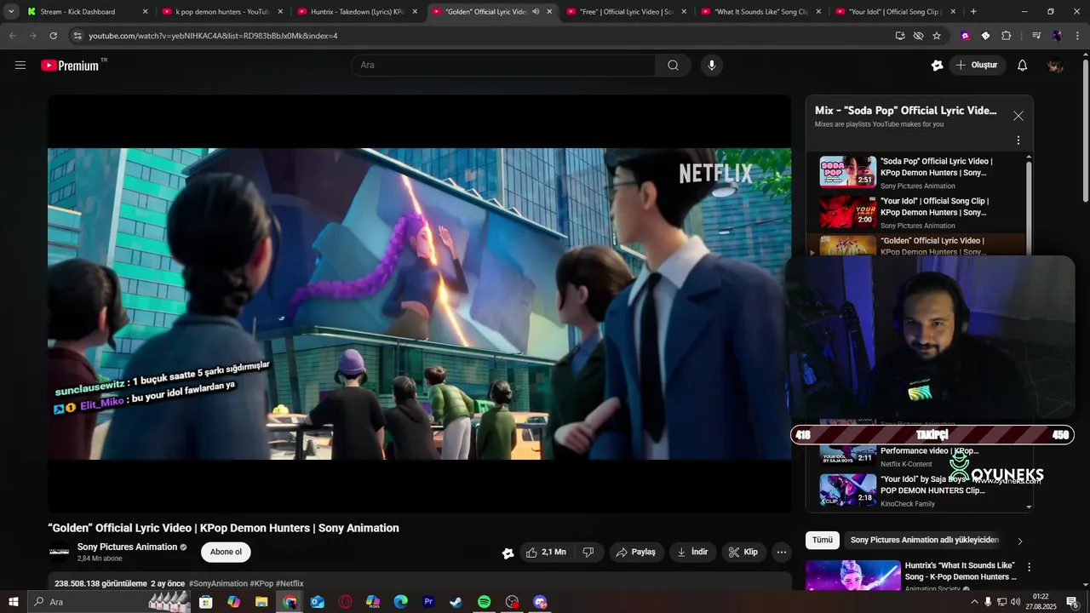Open a new Chrome tab
Image resolution: width=1090 pixels, height=613 pixels.
point(973,12)
